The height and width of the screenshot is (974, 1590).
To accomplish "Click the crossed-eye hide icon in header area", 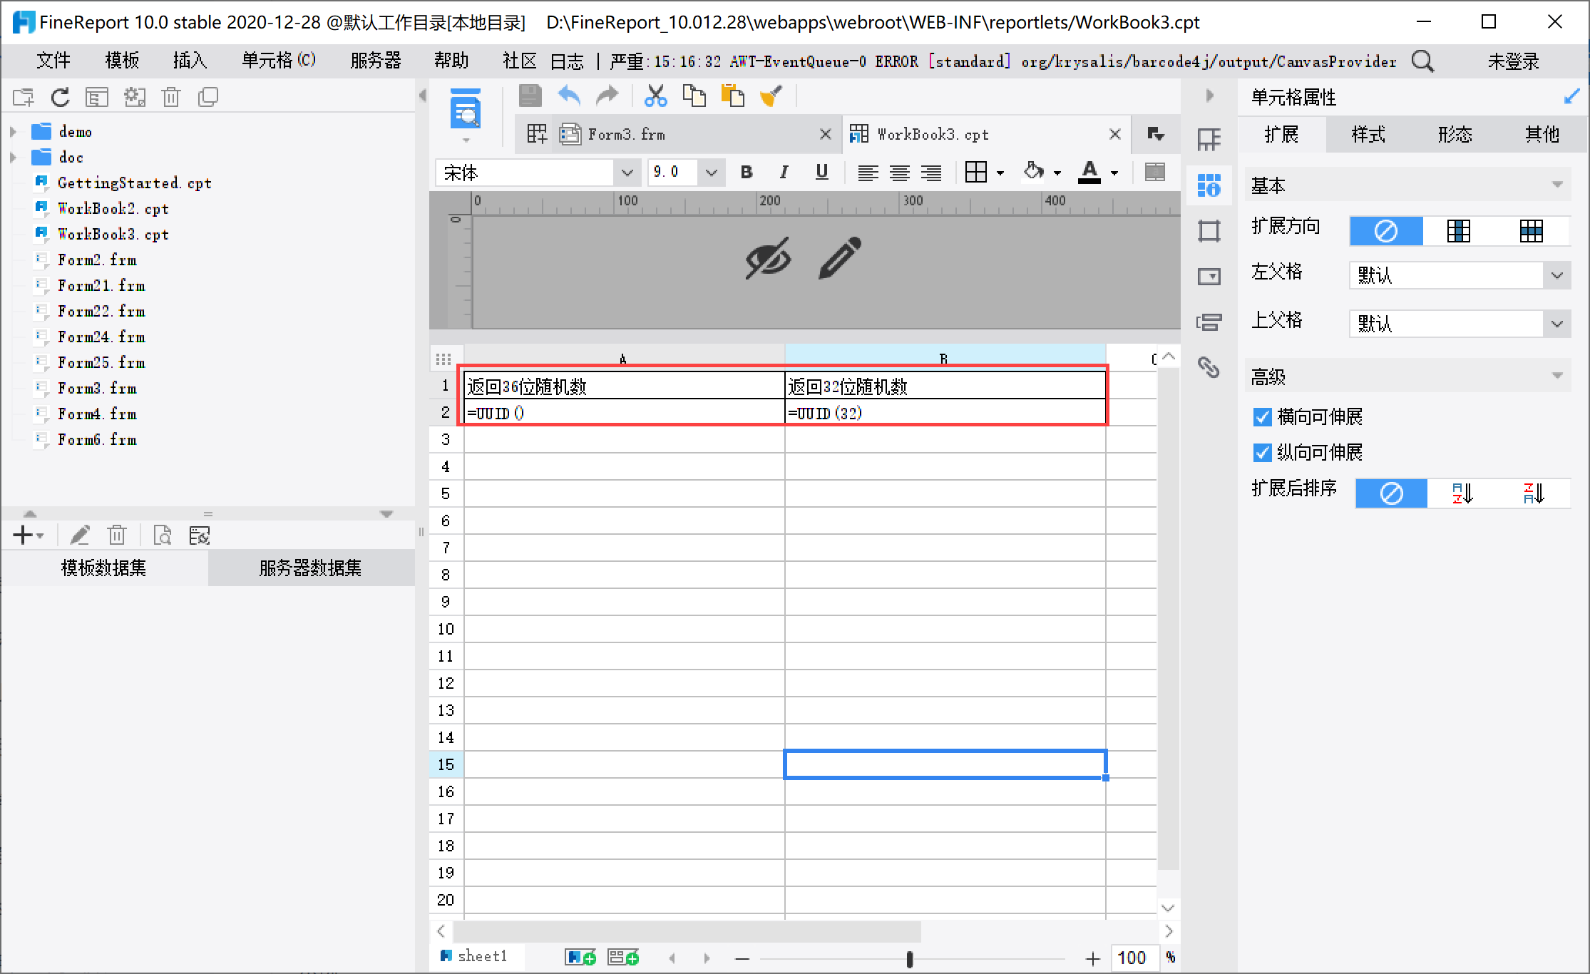I will pyautogui.click(x=768, y=257).
